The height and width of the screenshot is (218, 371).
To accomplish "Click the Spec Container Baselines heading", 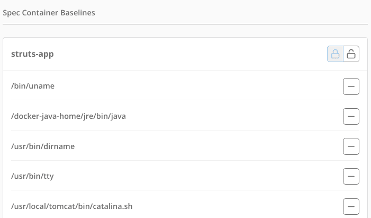I will click(x=49, y=13).
